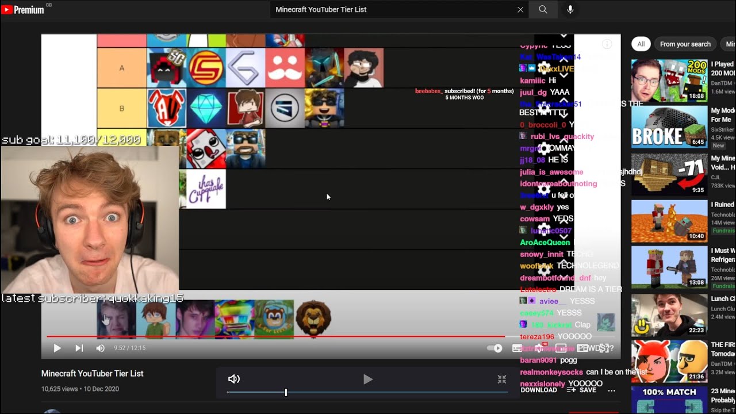Select the From your search chip

click(x=685, y=44)
